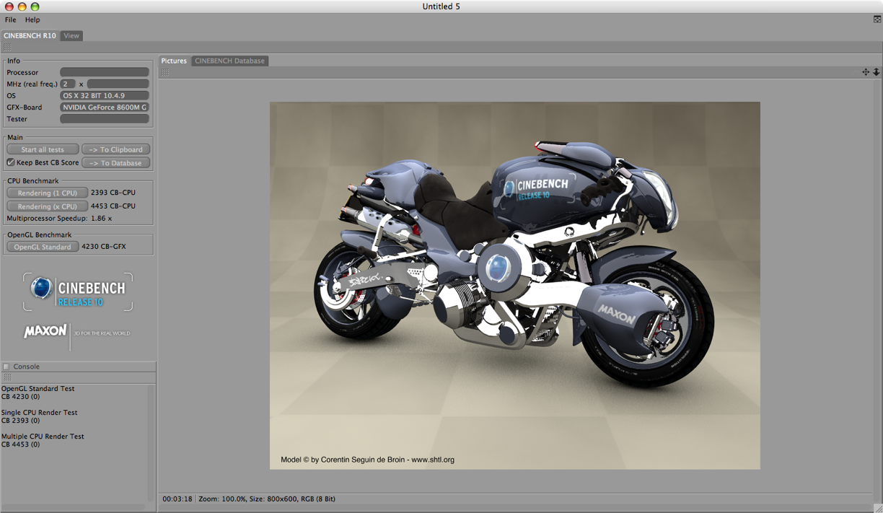Image resolution: width=883 pixels, height=513 pixels.
Task: Click the GFX-Board field showing NVIDIA GeForce 8600M
Action: click(x=105, y=107)
